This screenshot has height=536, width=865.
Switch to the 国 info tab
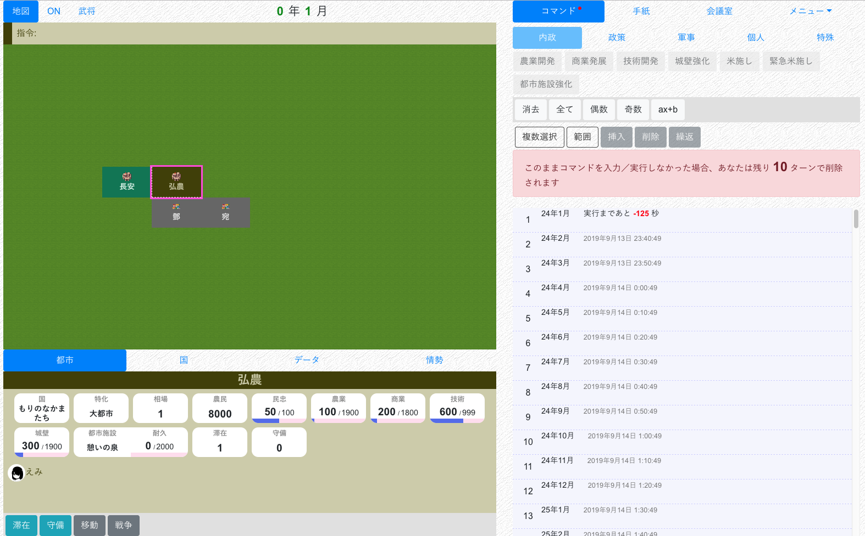point(184,360)
